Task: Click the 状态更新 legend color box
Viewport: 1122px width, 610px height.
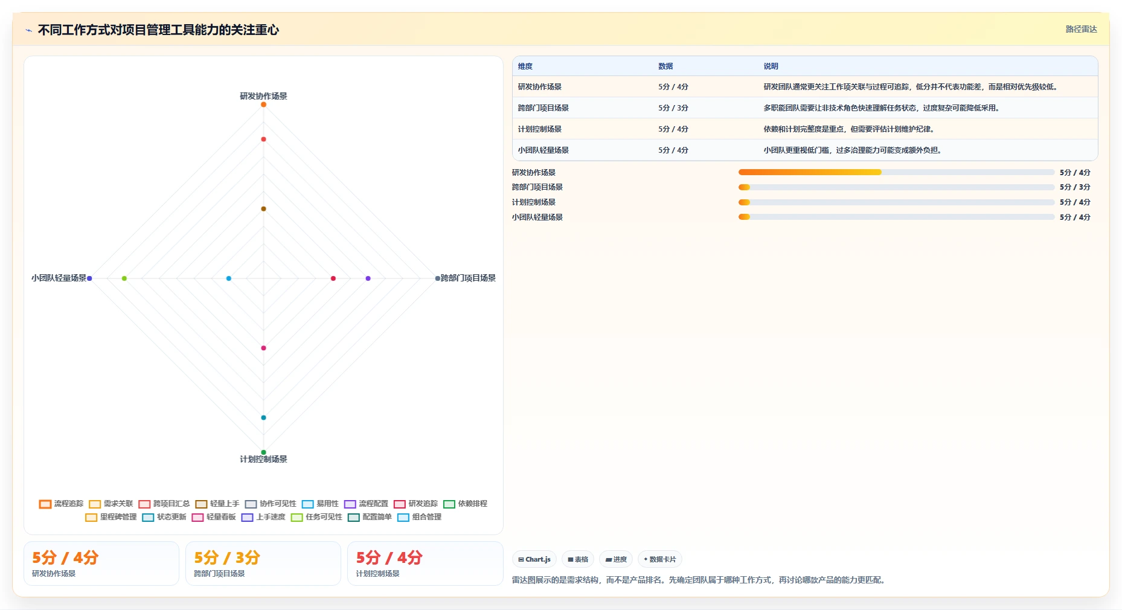Action: [x=148, y=517]
